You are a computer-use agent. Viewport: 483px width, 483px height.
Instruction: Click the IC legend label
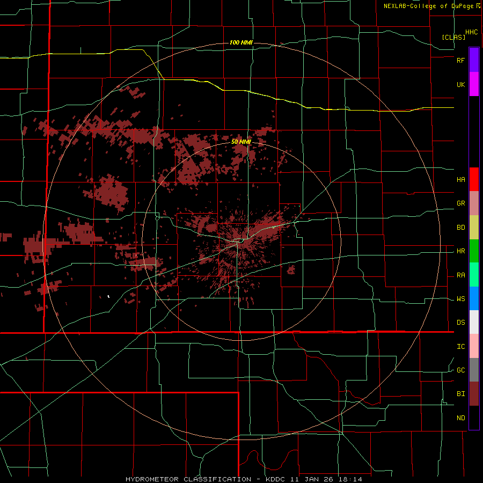coord(460,347)
